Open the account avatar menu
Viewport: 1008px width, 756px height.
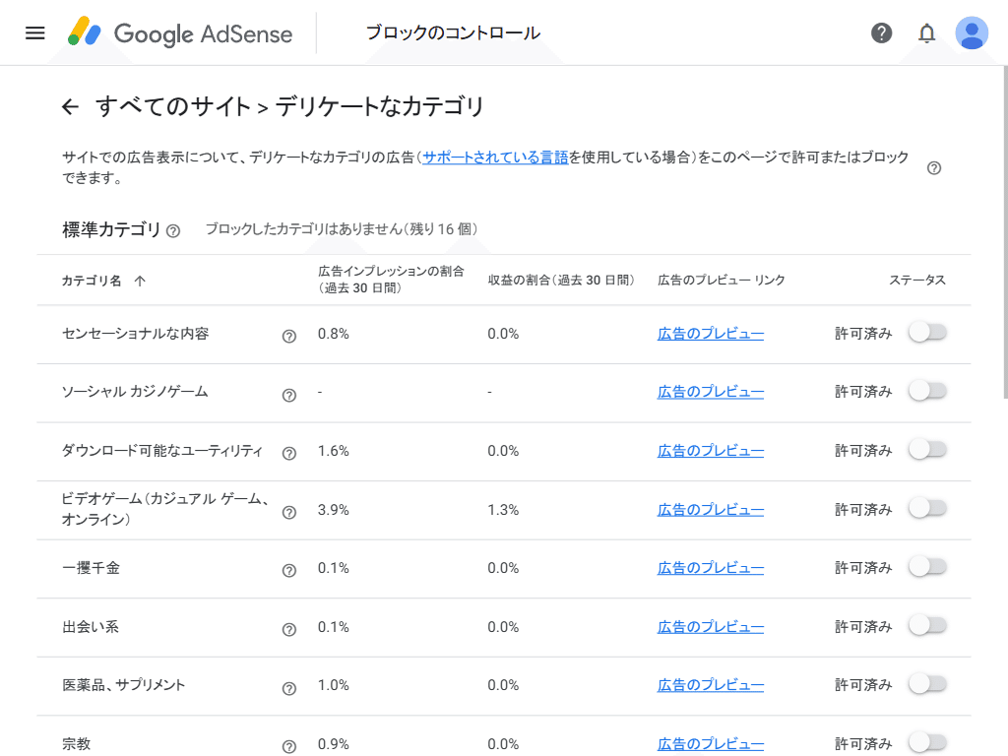972,32
